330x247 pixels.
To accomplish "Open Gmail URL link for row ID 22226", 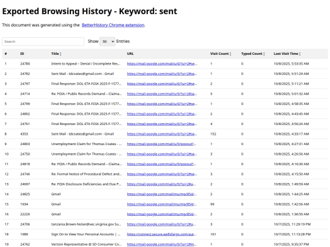I will tap(161, 214).
